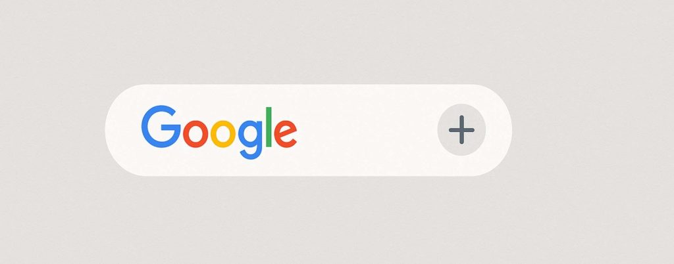Expand options with the plus sign
This screenshot has height=264, width=674.
[x=461, y=130]
